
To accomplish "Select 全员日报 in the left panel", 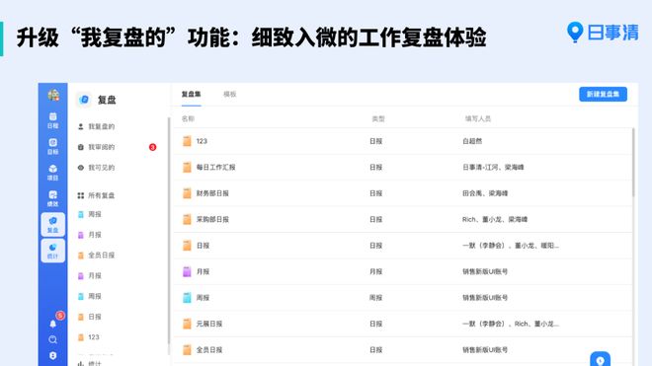I will click(101, 256).
